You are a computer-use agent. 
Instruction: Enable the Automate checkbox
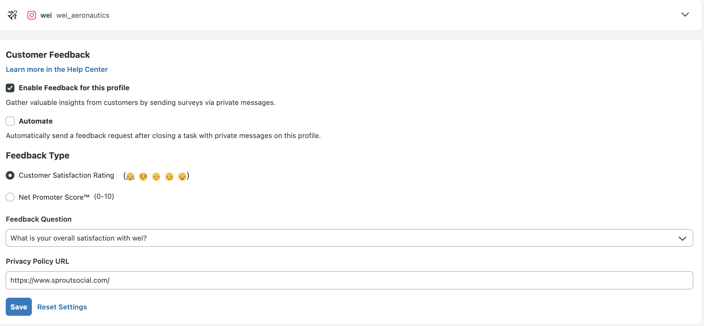(10, 121)
